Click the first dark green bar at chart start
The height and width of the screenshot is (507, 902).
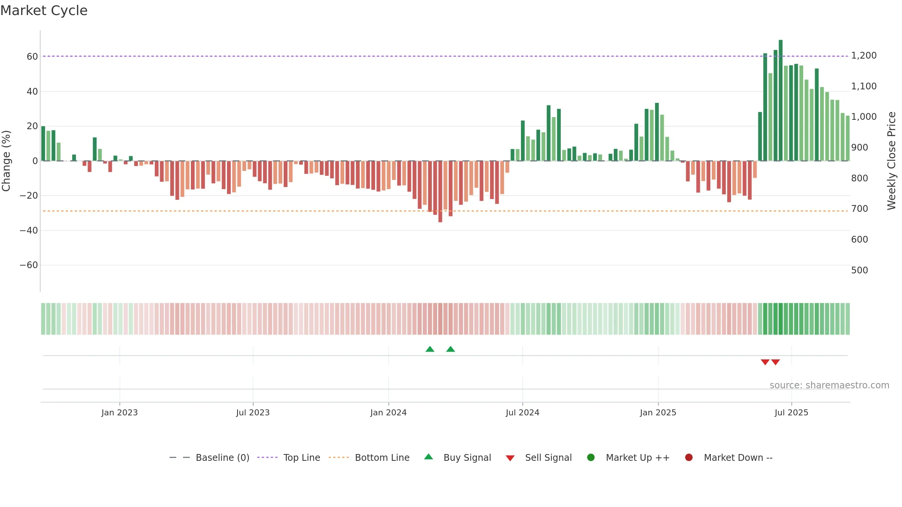pyautogui.click(x=43, y=143)
